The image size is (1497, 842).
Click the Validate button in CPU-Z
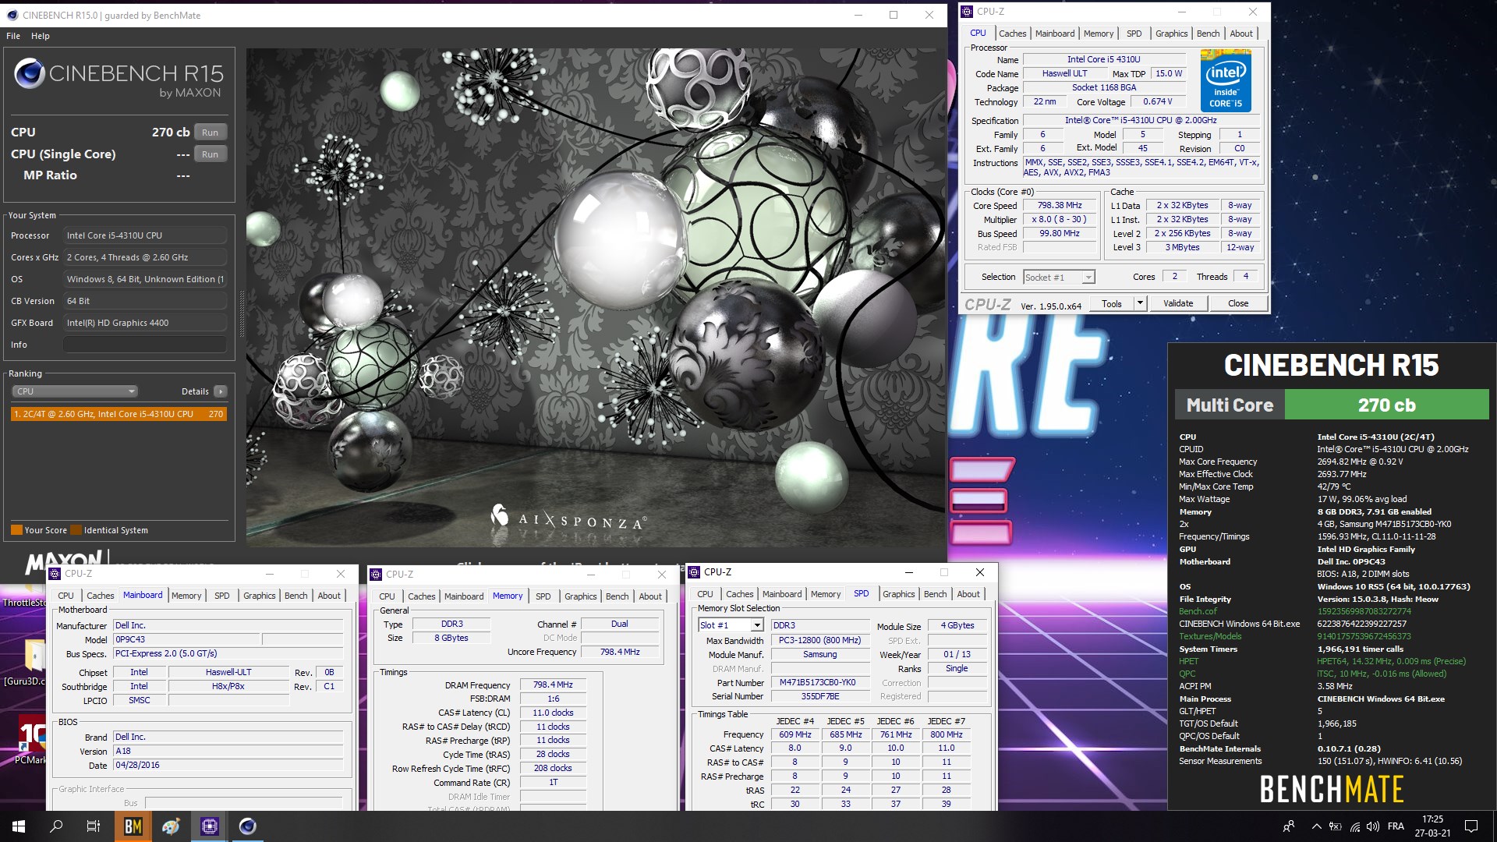pyautogui.click(x=1178, y=303)
